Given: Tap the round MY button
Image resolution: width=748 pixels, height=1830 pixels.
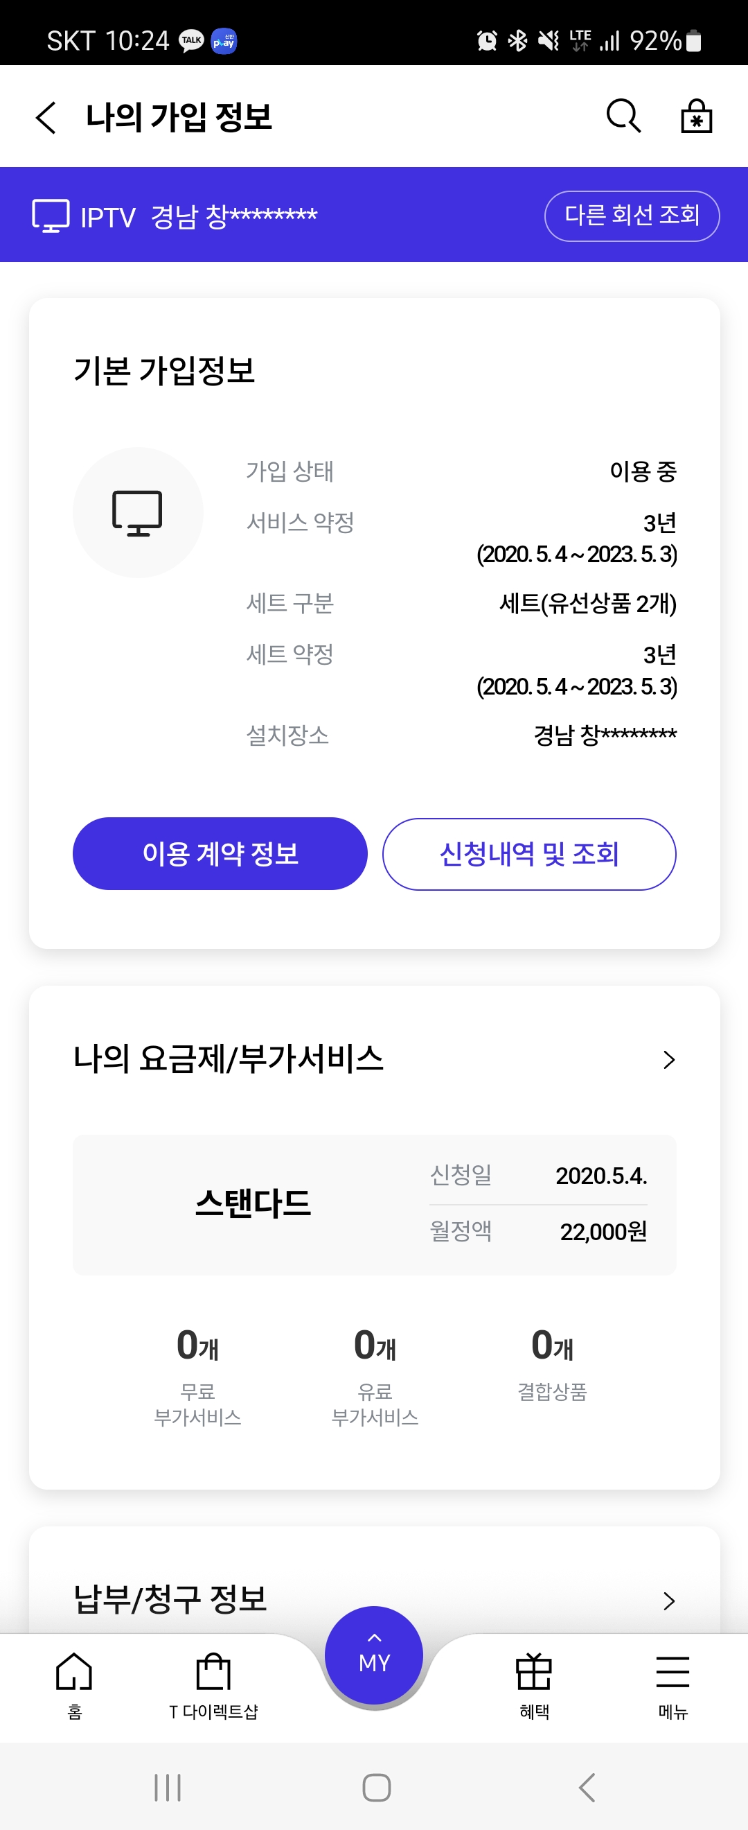Looking at the screenshot, I should coord(374,1655).
